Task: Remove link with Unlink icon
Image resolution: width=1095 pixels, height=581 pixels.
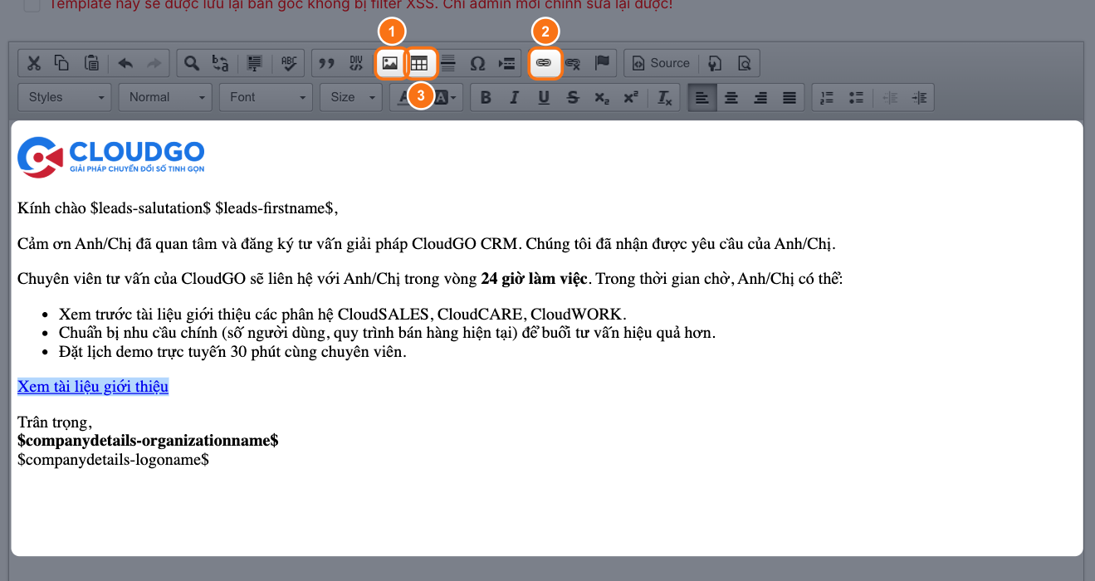Action: coord(573,63)
